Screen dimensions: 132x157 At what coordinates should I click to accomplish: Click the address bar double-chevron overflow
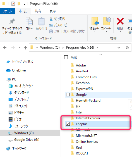37,47
